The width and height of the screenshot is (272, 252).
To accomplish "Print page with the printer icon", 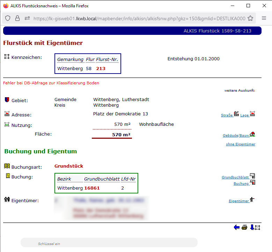I will 244,228.
